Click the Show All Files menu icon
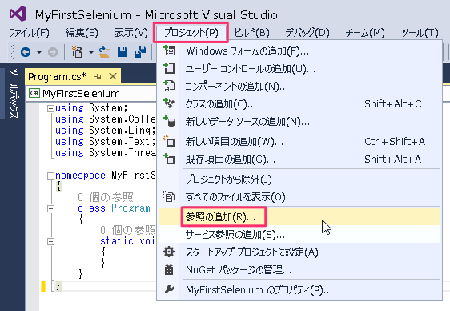This screenshot has height=311, width=450. [x=169, y=196]
